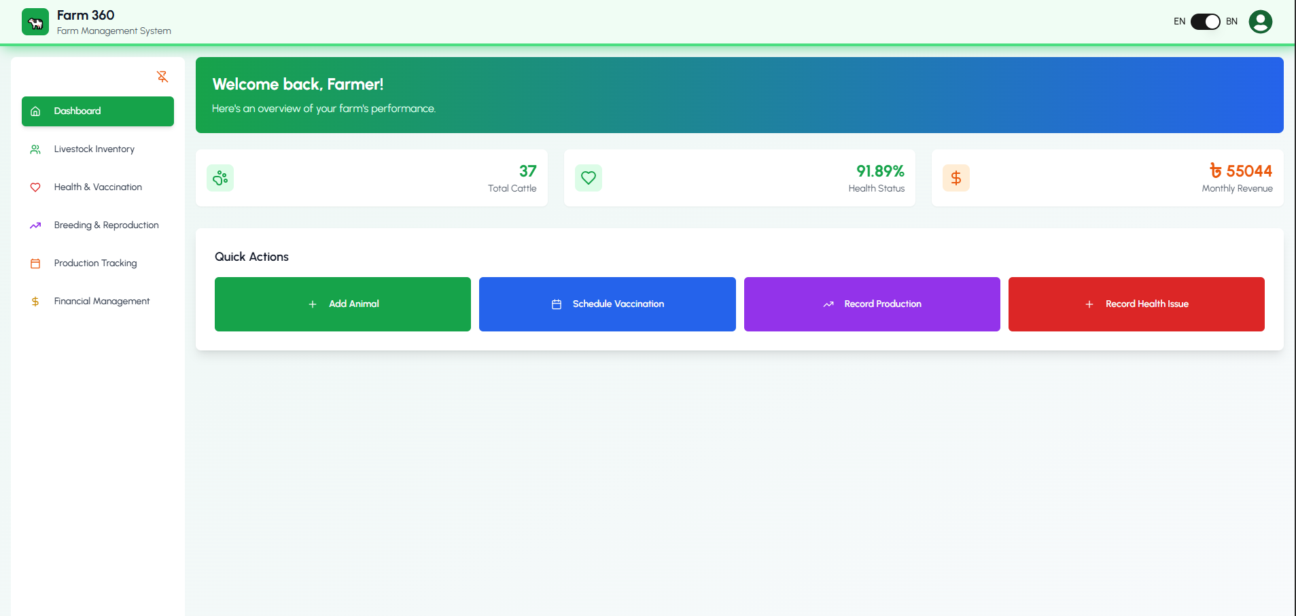This screenshot has height=616, width=1296.
Task: Click the cattle icon on Total Cattle card
Action: (220, 177)
